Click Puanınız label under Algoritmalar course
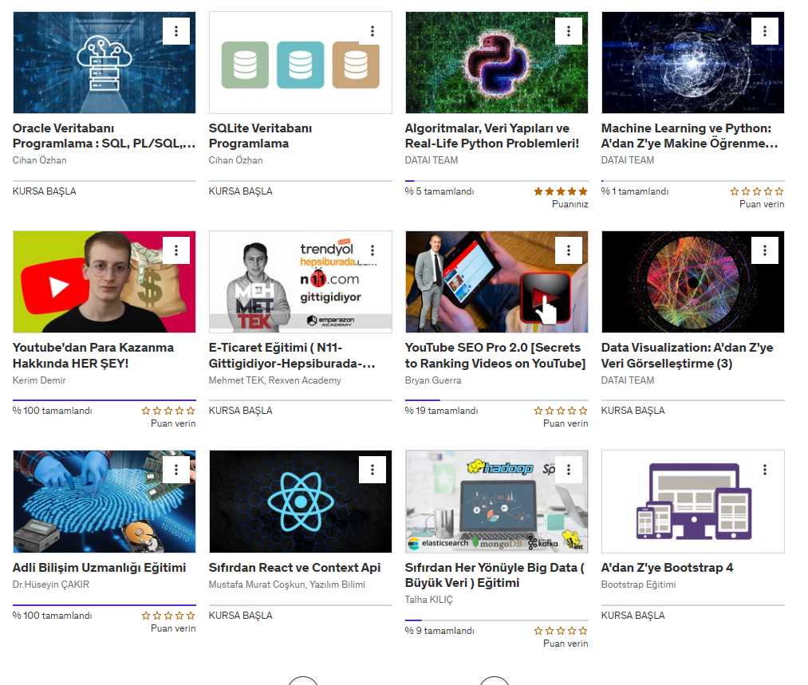The height and width of the screenshot is (685, 808). click(570, 204)
